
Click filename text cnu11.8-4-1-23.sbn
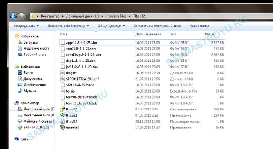pyautogui.click(x=81, y=49)
